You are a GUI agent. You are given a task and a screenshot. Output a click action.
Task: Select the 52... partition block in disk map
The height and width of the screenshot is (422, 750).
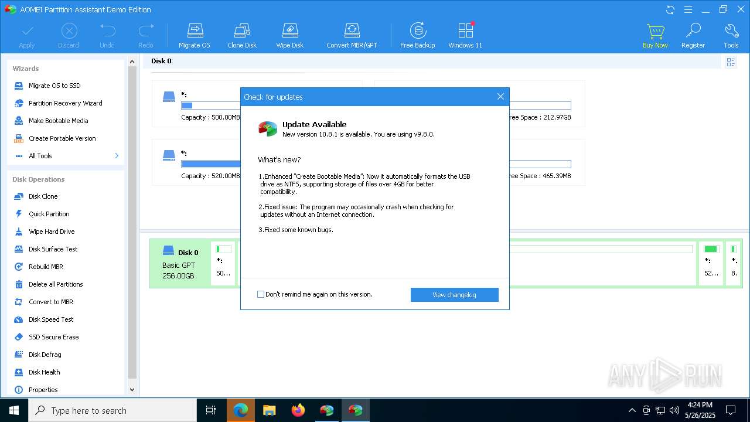[x=711, y=264]
